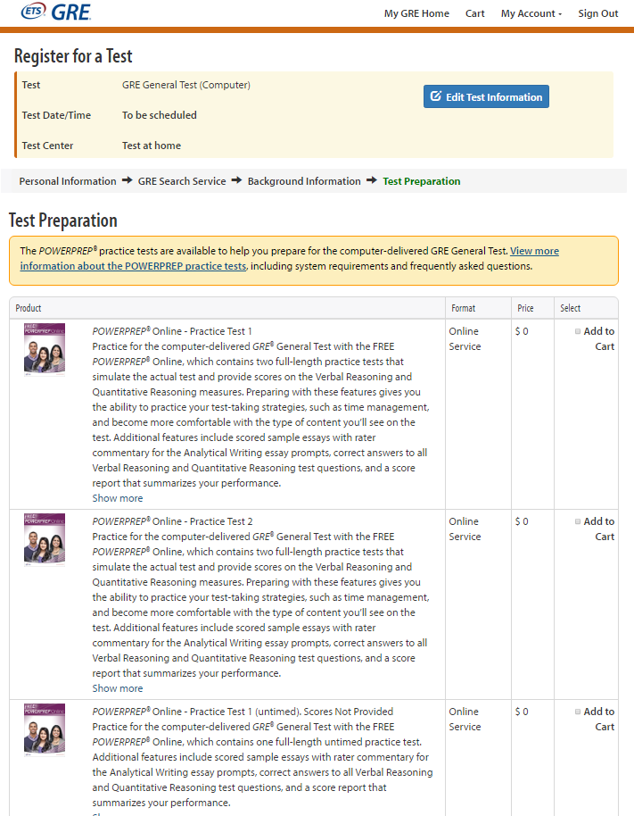Click the Sign Out link

(597, 13)
